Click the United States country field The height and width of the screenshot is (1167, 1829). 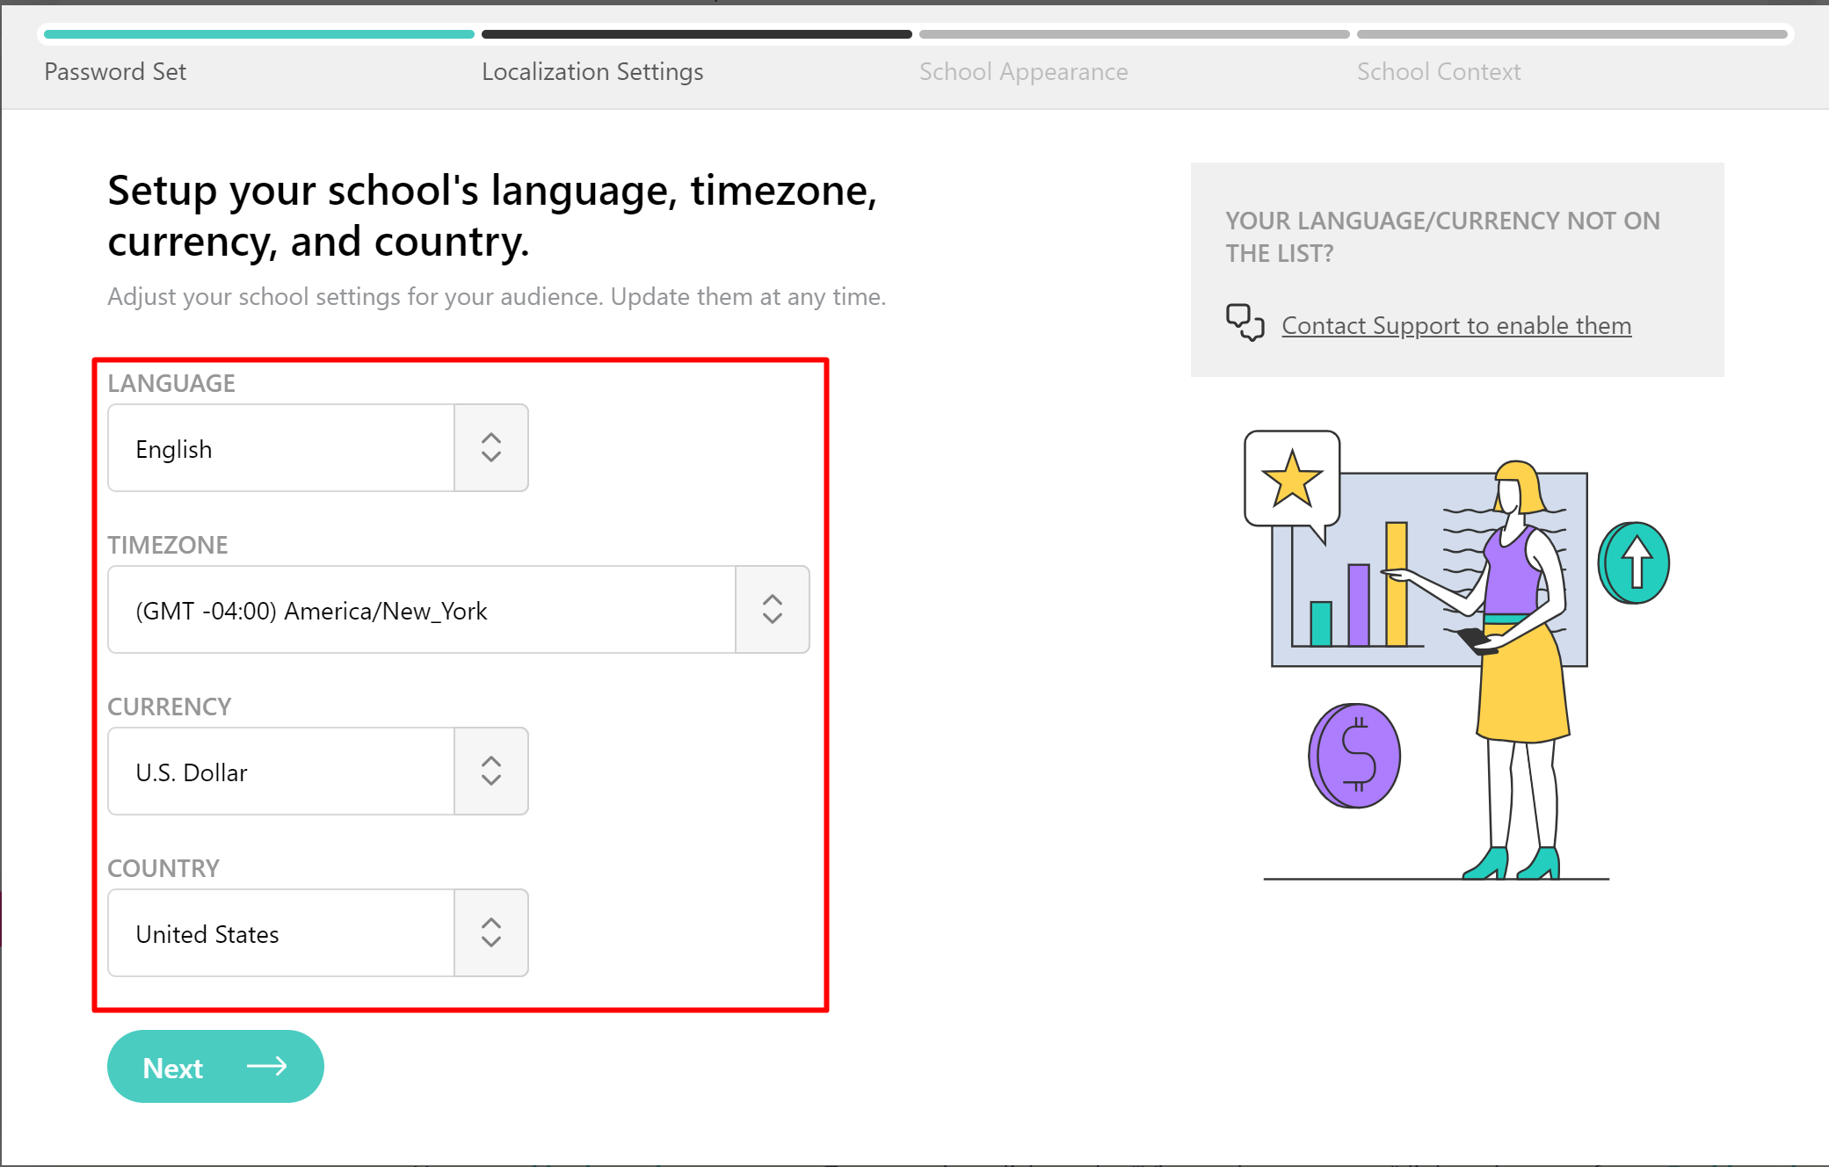pyautogui.click(x=281, y=933)
